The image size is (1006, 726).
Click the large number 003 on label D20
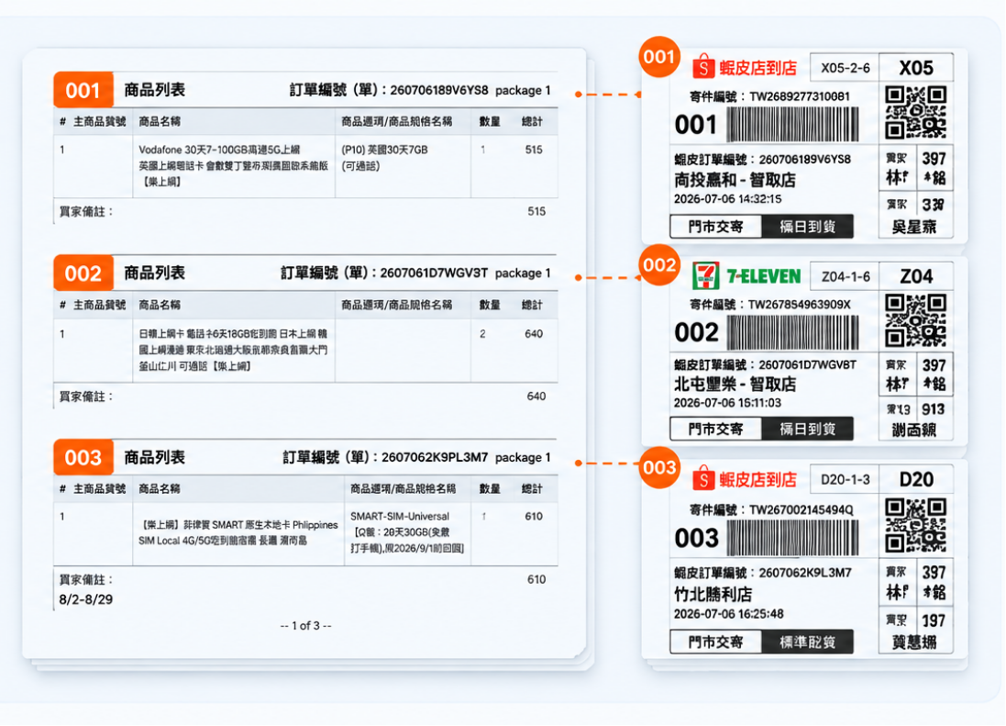coord(696,538)
